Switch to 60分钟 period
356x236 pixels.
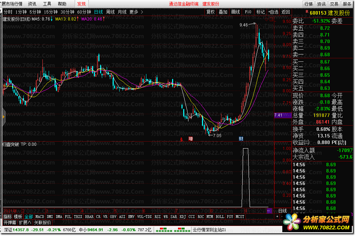[84, 12]
